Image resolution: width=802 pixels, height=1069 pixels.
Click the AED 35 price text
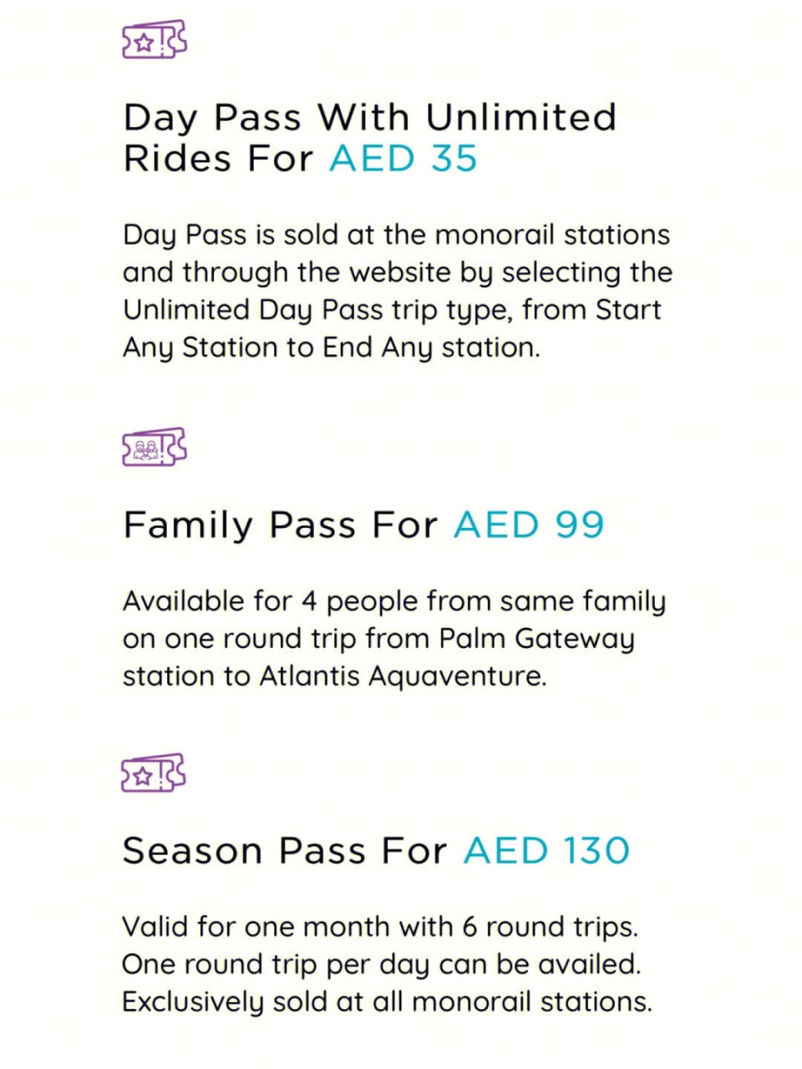pos(404,158)
